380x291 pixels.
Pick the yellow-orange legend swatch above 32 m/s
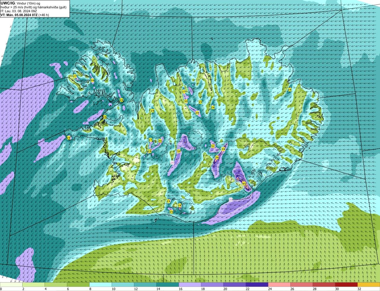coord(369,285)
